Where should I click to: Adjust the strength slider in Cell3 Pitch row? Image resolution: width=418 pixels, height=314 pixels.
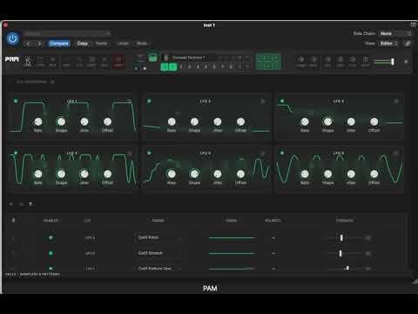tap(344, 238)
